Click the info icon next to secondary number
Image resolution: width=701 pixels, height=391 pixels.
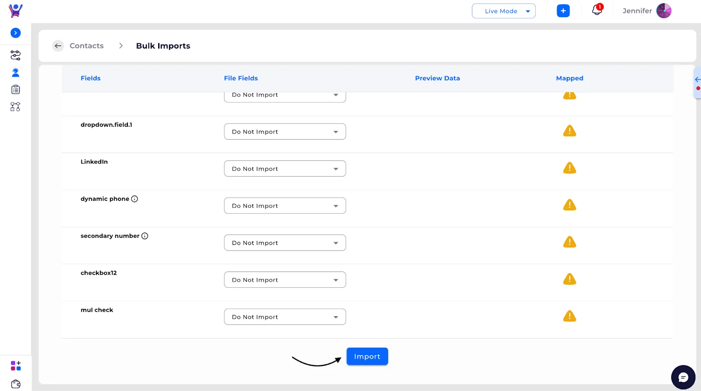tap(145, 236)
